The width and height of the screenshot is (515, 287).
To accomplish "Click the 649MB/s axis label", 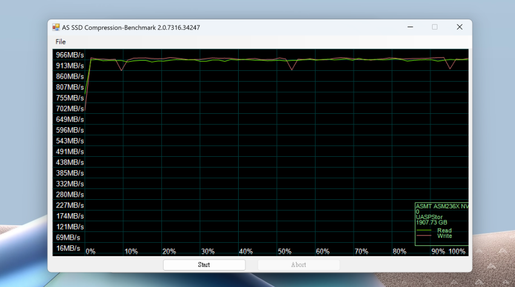I will [x=70, y=119].
